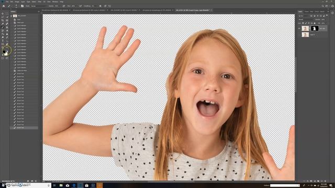This screenshot has height=188, width=335.
Task: Click create new layer icon
Action: pos(322,181)
